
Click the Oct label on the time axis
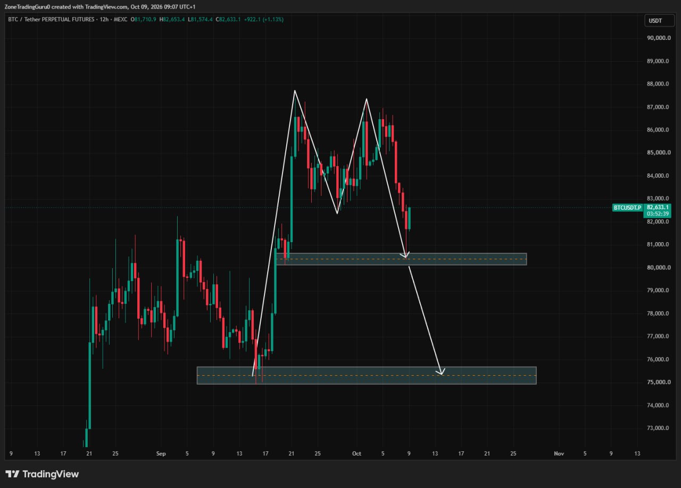tap(356, 453)
